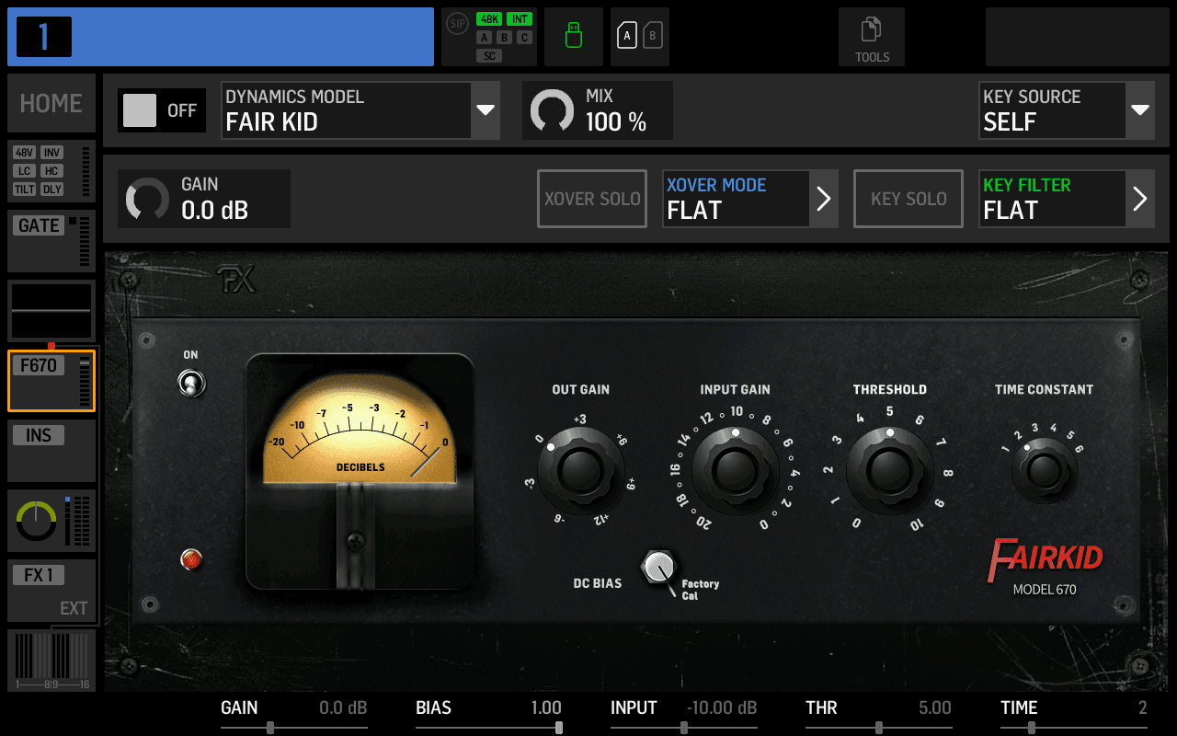Click the red indicator lamp
Screen dimensions: 1177x736
[191, 558]
